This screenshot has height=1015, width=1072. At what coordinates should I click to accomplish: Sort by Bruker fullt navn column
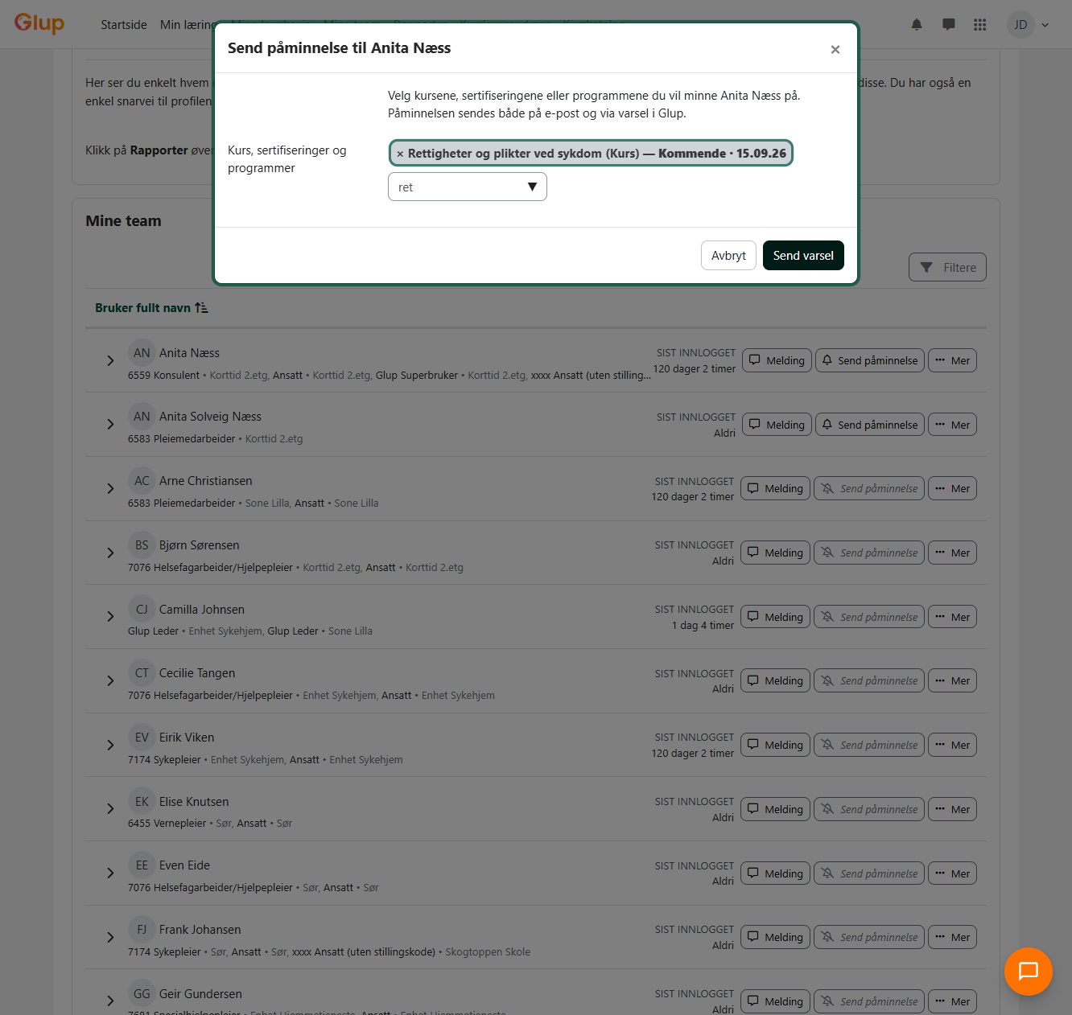pos(151,308)
